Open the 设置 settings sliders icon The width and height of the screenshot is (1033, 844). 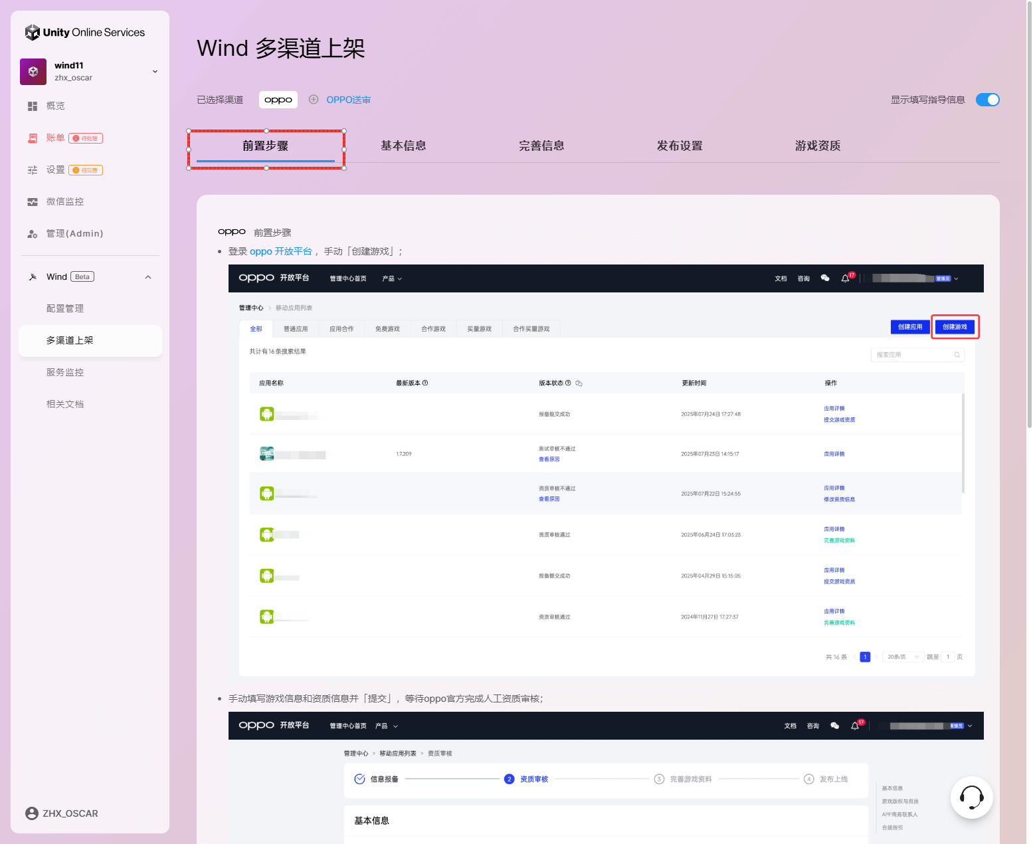tap(33, 170)
